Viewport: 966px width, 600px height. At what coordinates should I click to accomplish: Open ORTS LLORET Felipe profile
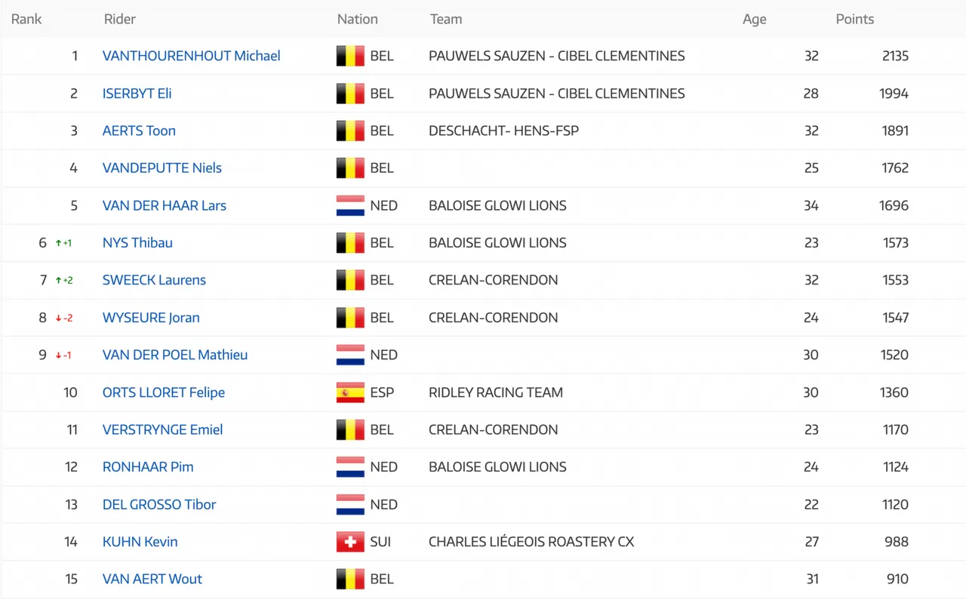(164, 392)
